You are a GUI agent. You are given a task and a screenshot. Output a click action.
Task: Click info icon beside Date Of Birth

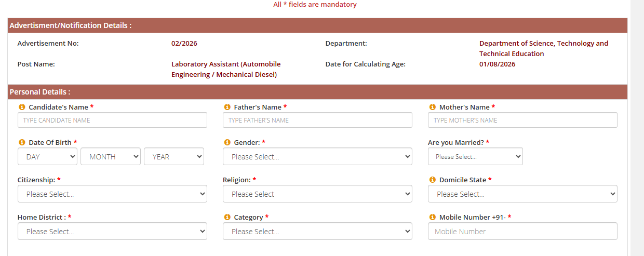(22, 142)
